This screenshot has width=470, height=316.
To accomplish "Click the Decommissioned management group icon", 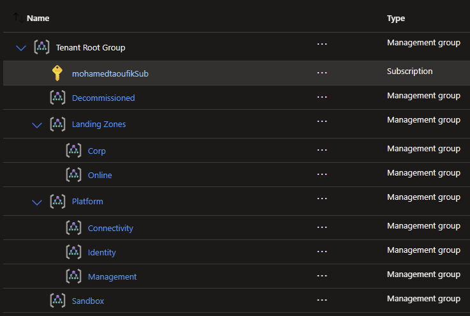I will [57, 98].
